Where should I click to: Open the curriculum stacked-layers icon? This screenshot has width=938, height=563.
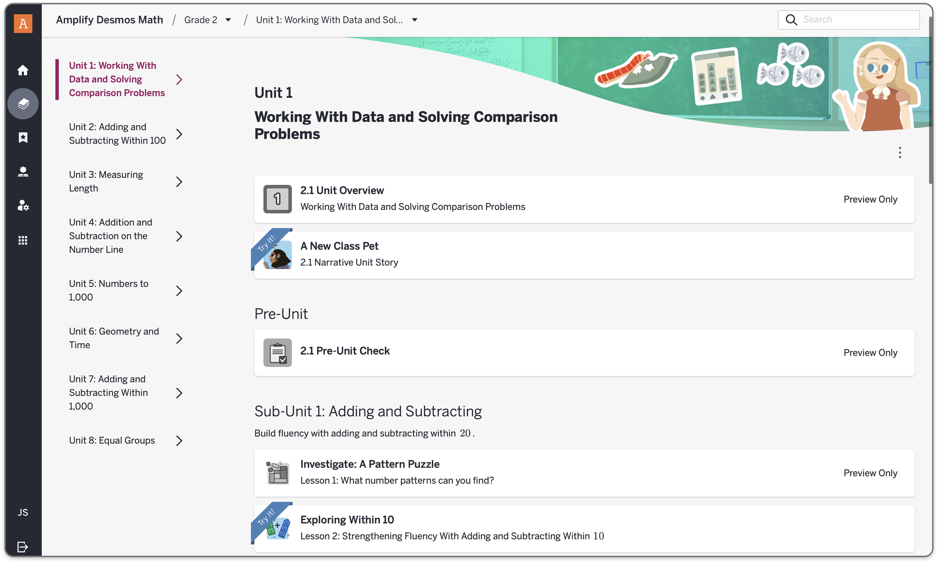pos(23,103)
